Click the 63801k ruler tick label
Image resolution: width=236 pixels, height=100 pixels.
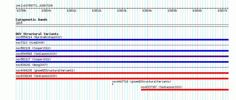tap(72, 11)
